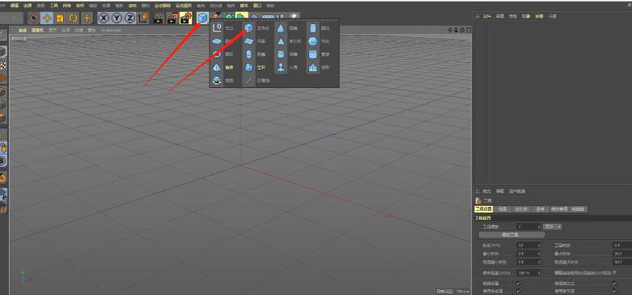The image size is (632, 295).
Task: Choose the Torus ring primitive
Action: click(217, 54)
